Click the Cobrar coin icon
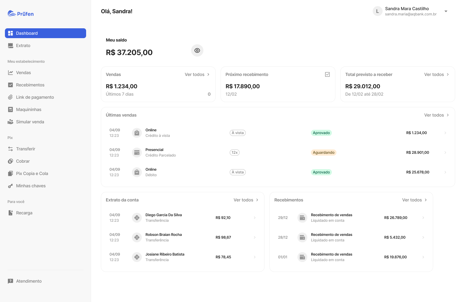 pyautogui.click(x=10, y=161)
